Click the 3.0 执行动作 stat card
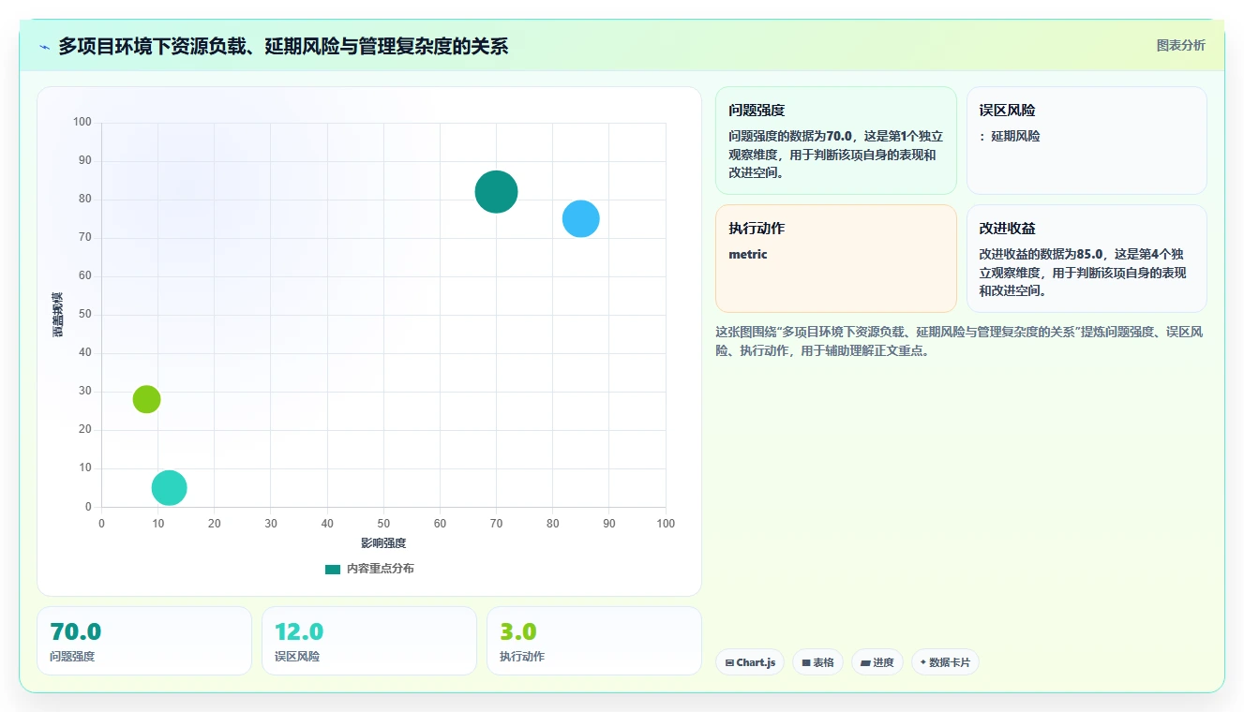 point(594,641)
